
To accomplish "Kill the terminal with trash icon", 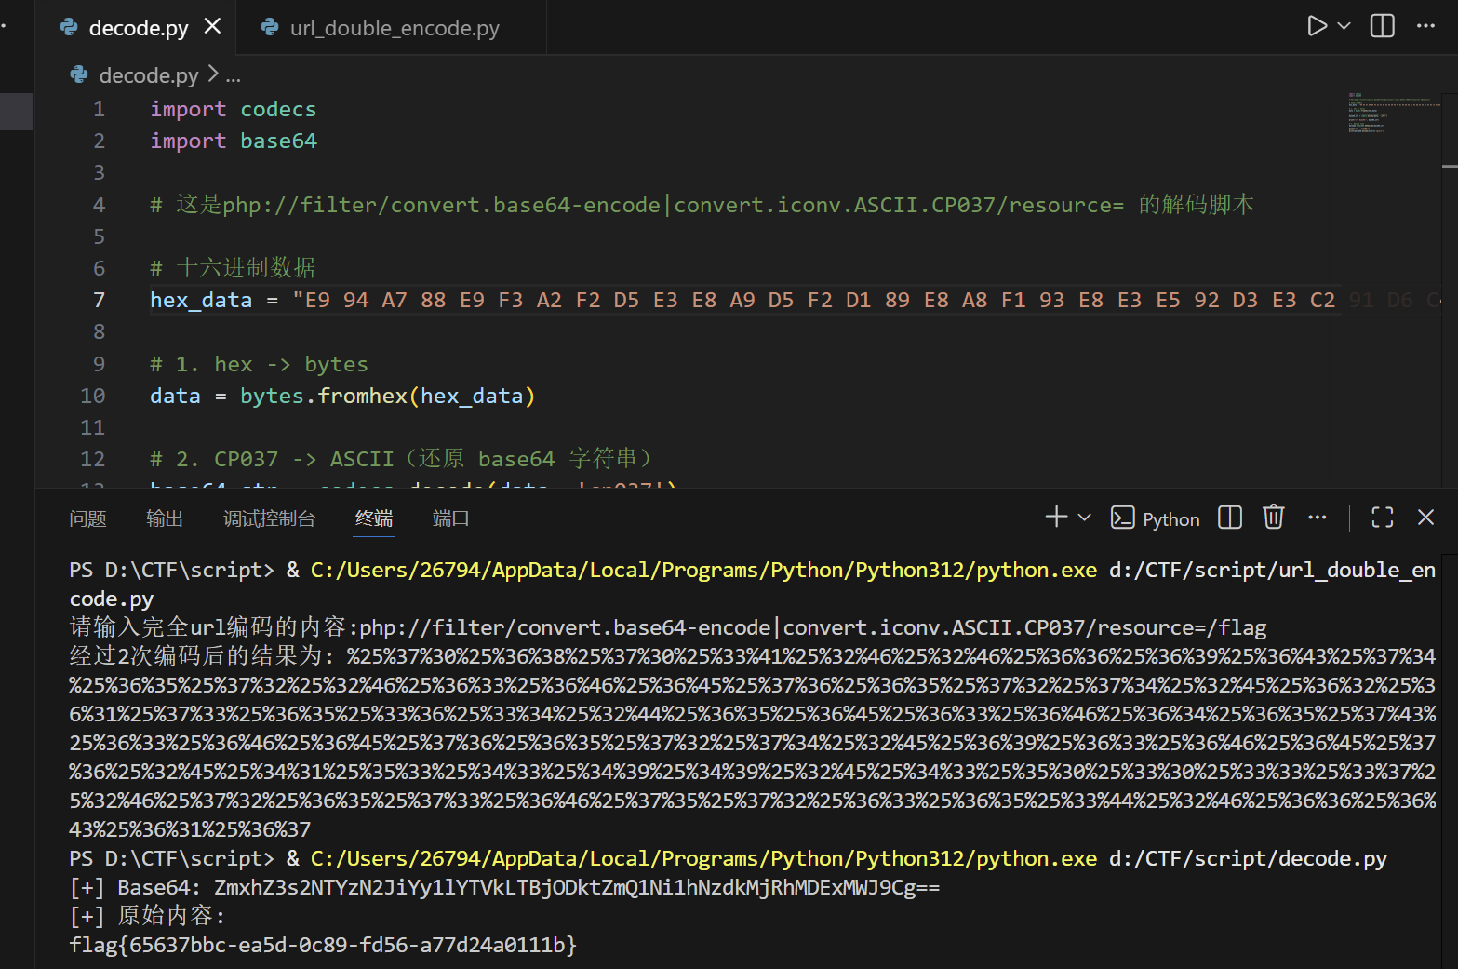I will 1273,518.
